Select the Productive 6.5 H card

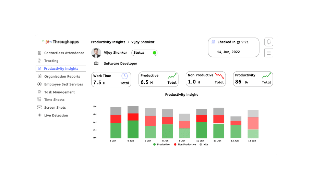(158, 79)
